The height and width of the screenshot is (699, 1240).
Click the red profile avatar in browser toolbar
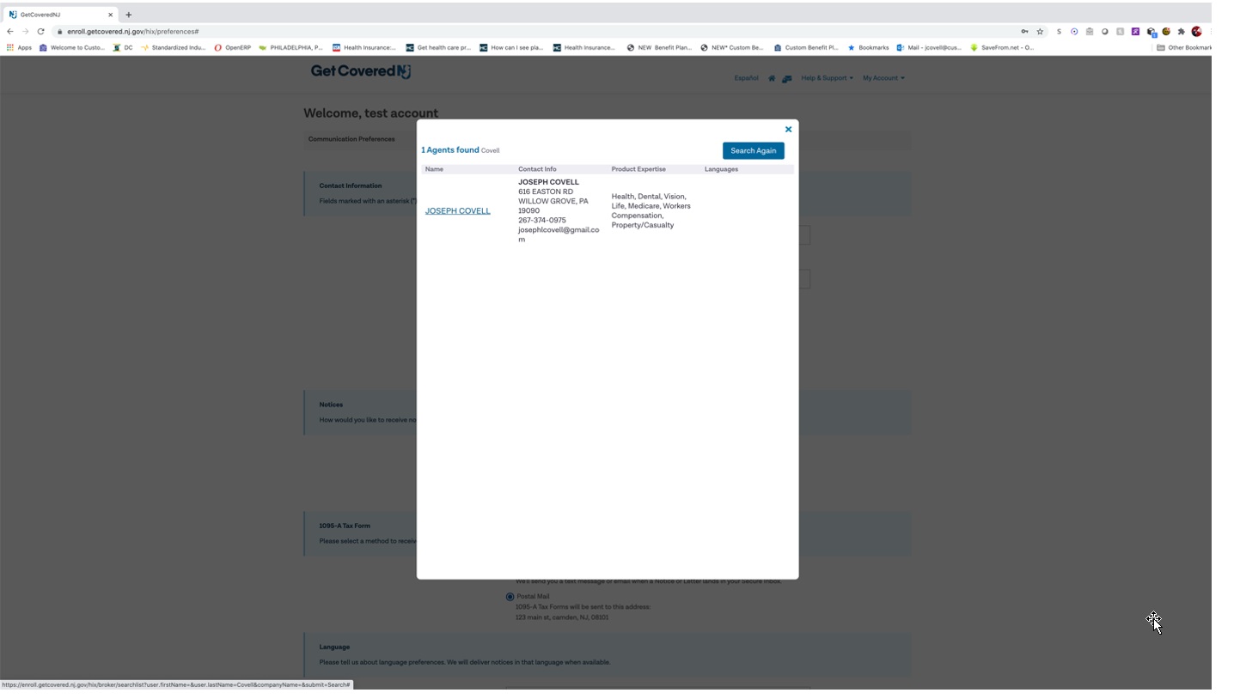(1196, 32)
